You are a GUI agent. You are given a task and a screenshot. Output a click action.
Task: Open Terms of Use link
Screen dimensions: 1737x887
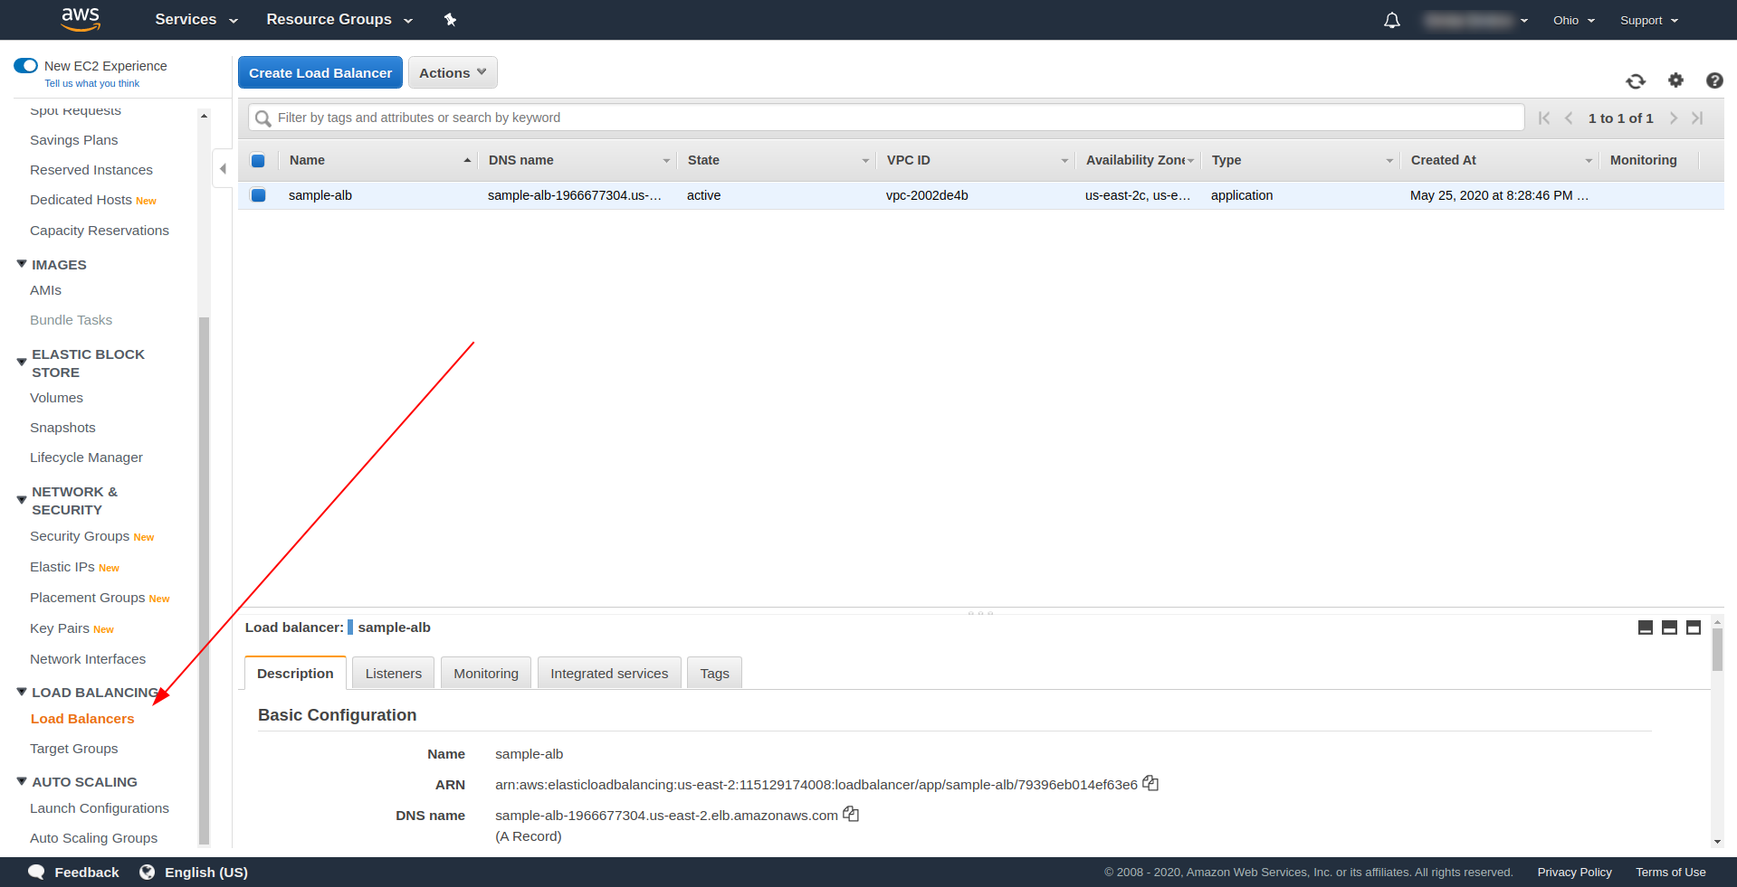(1670, 873)
